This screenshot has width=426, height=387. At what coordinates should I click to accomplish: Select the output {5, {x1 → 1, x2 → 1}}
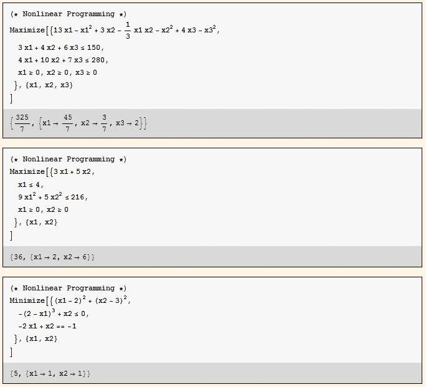pos(50,373)
